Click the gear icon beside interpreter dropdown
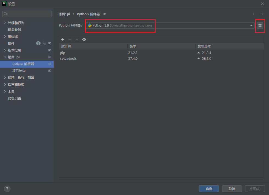 click(260, 25)
